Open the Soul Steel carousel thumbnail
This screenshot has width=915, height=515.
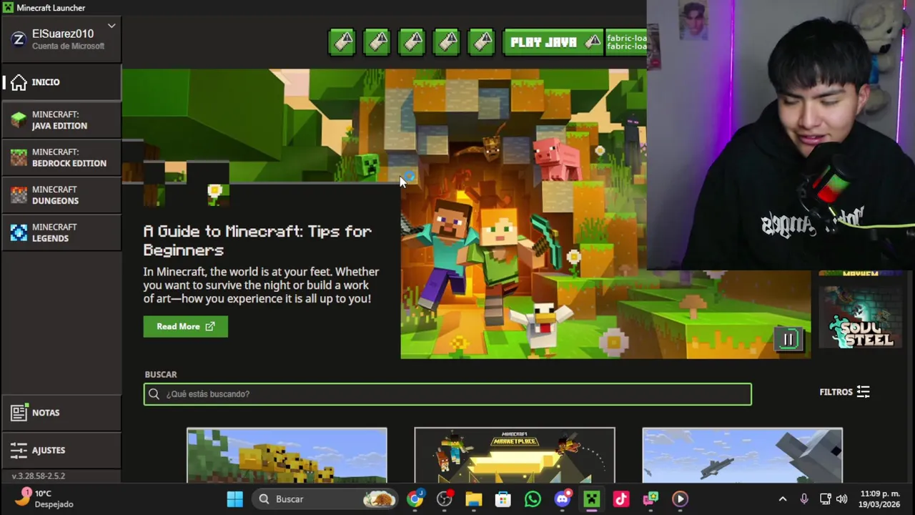point(860,316)
